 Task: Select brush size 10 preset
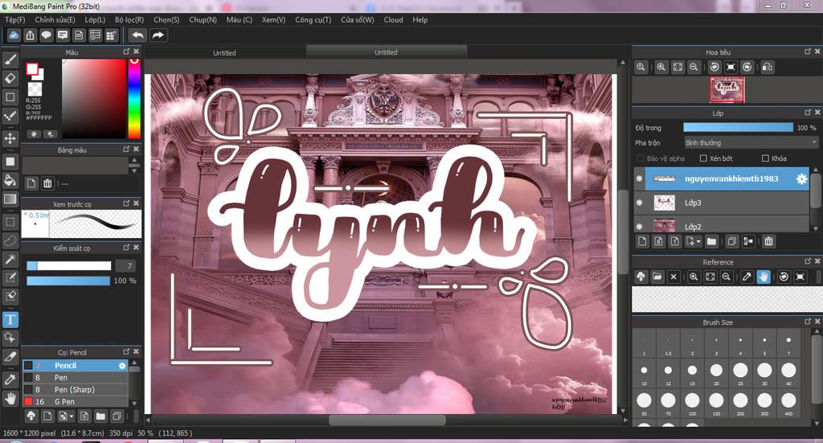coord(644,373)
